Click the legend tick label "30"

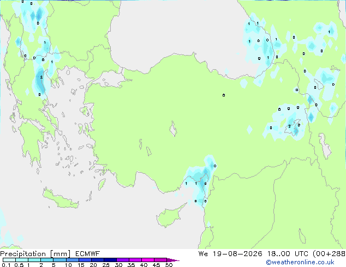click(118, 265)
